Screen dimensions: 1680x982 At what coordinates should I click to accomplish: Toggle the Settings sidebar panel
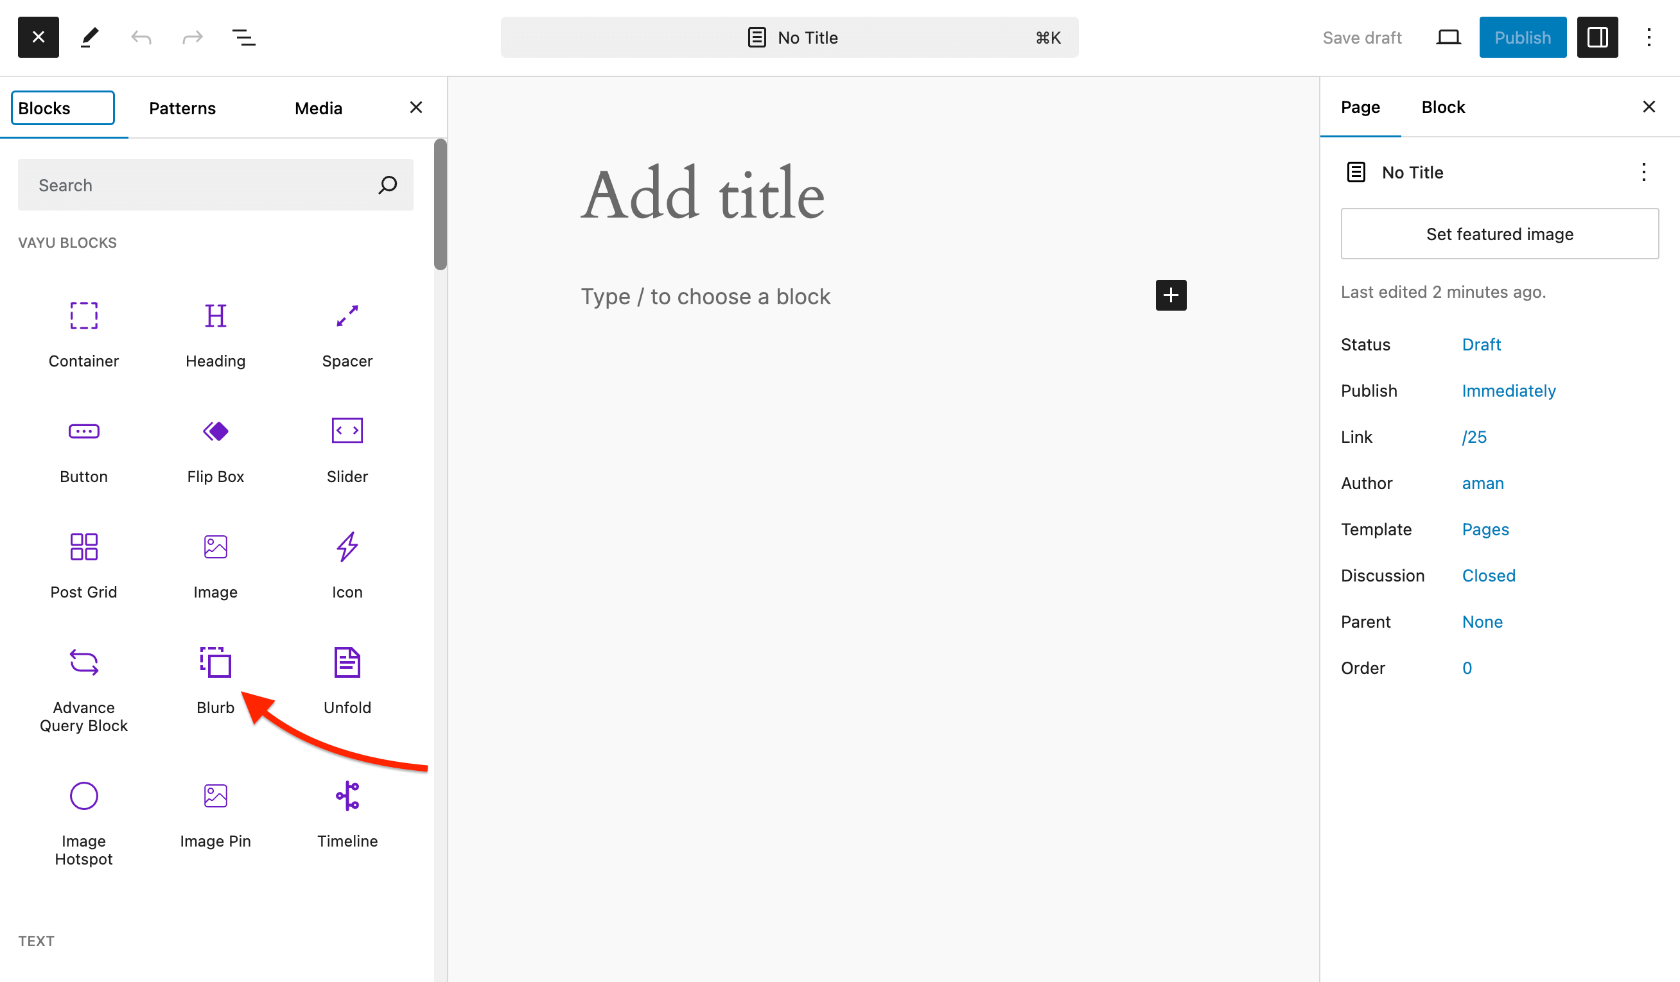(1597, 37)
